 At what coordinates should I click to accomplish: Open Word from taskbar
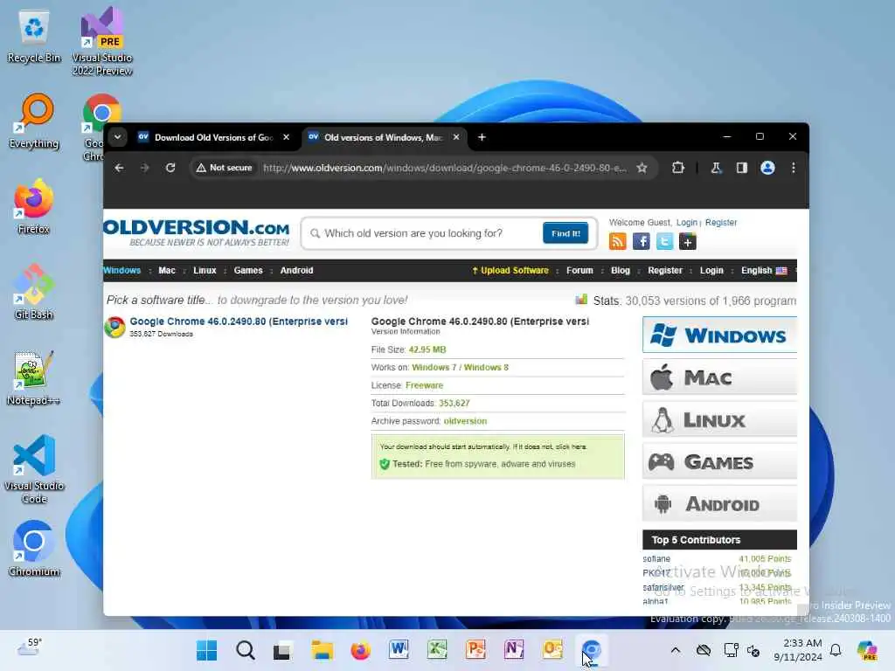[x=399, y=650]
